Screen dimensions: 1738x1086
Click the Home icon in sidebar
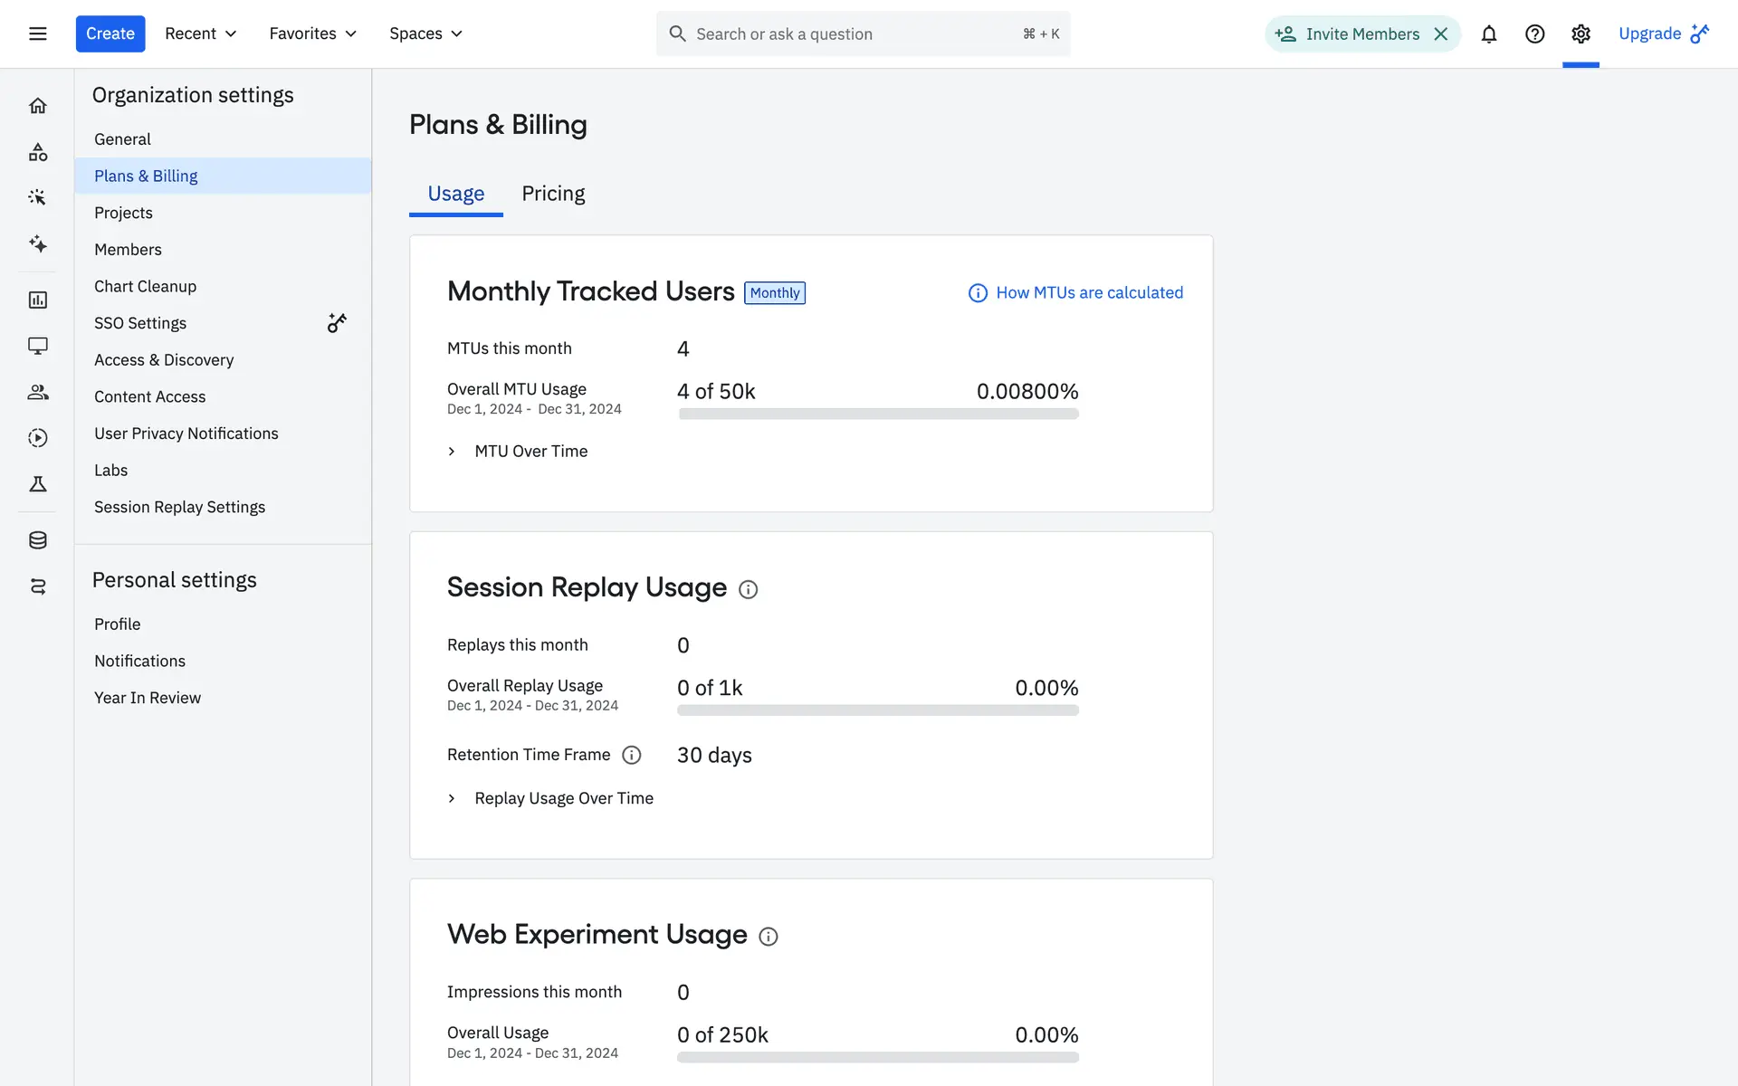click(37, 106)
